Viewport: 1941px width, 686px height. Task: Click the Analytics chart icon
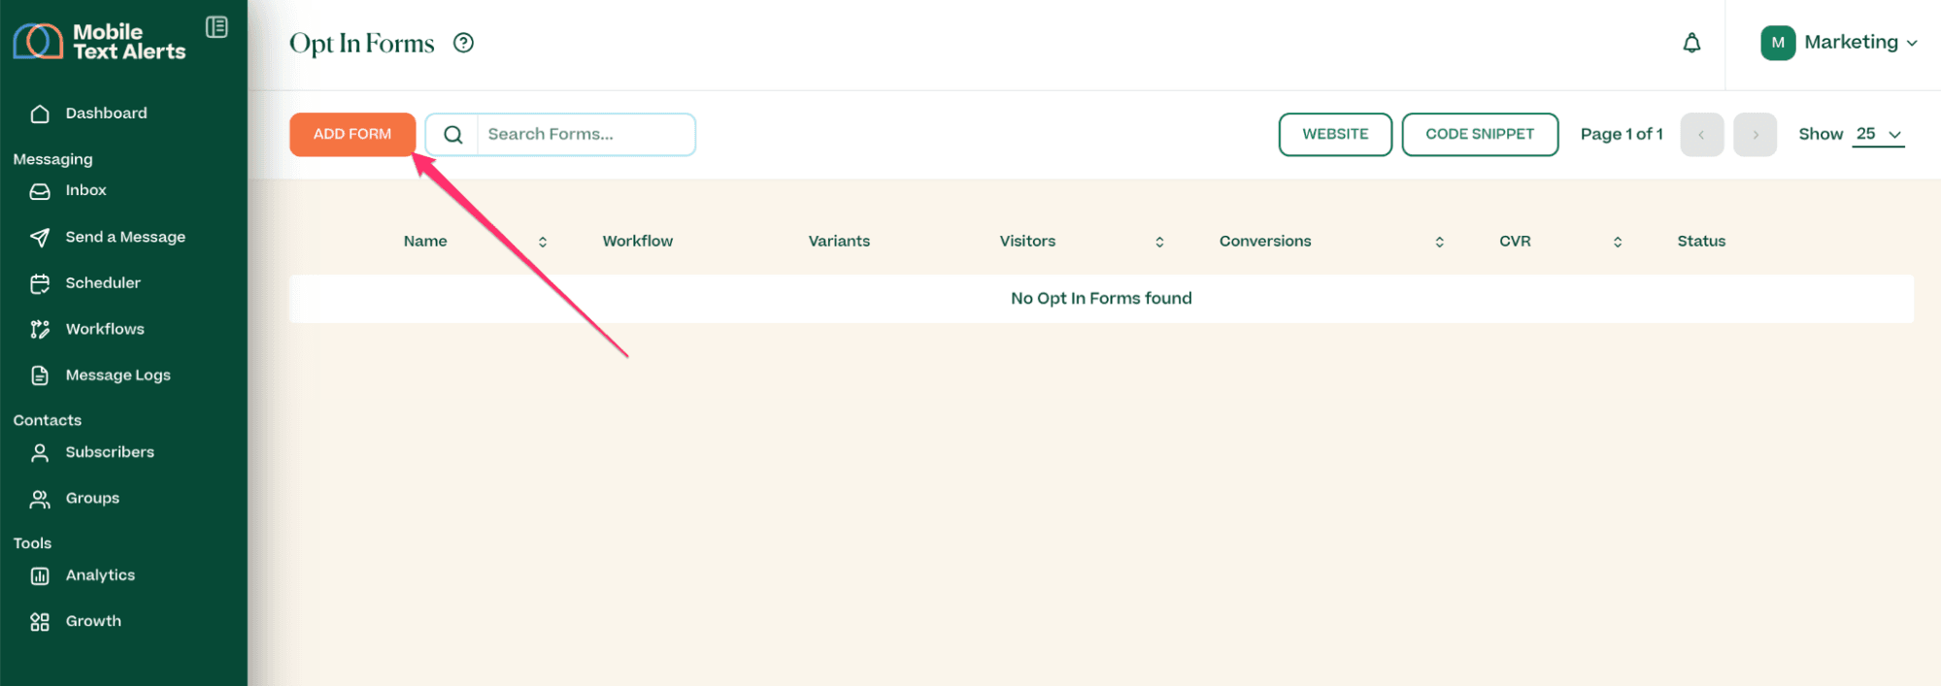tap(40, 576)
